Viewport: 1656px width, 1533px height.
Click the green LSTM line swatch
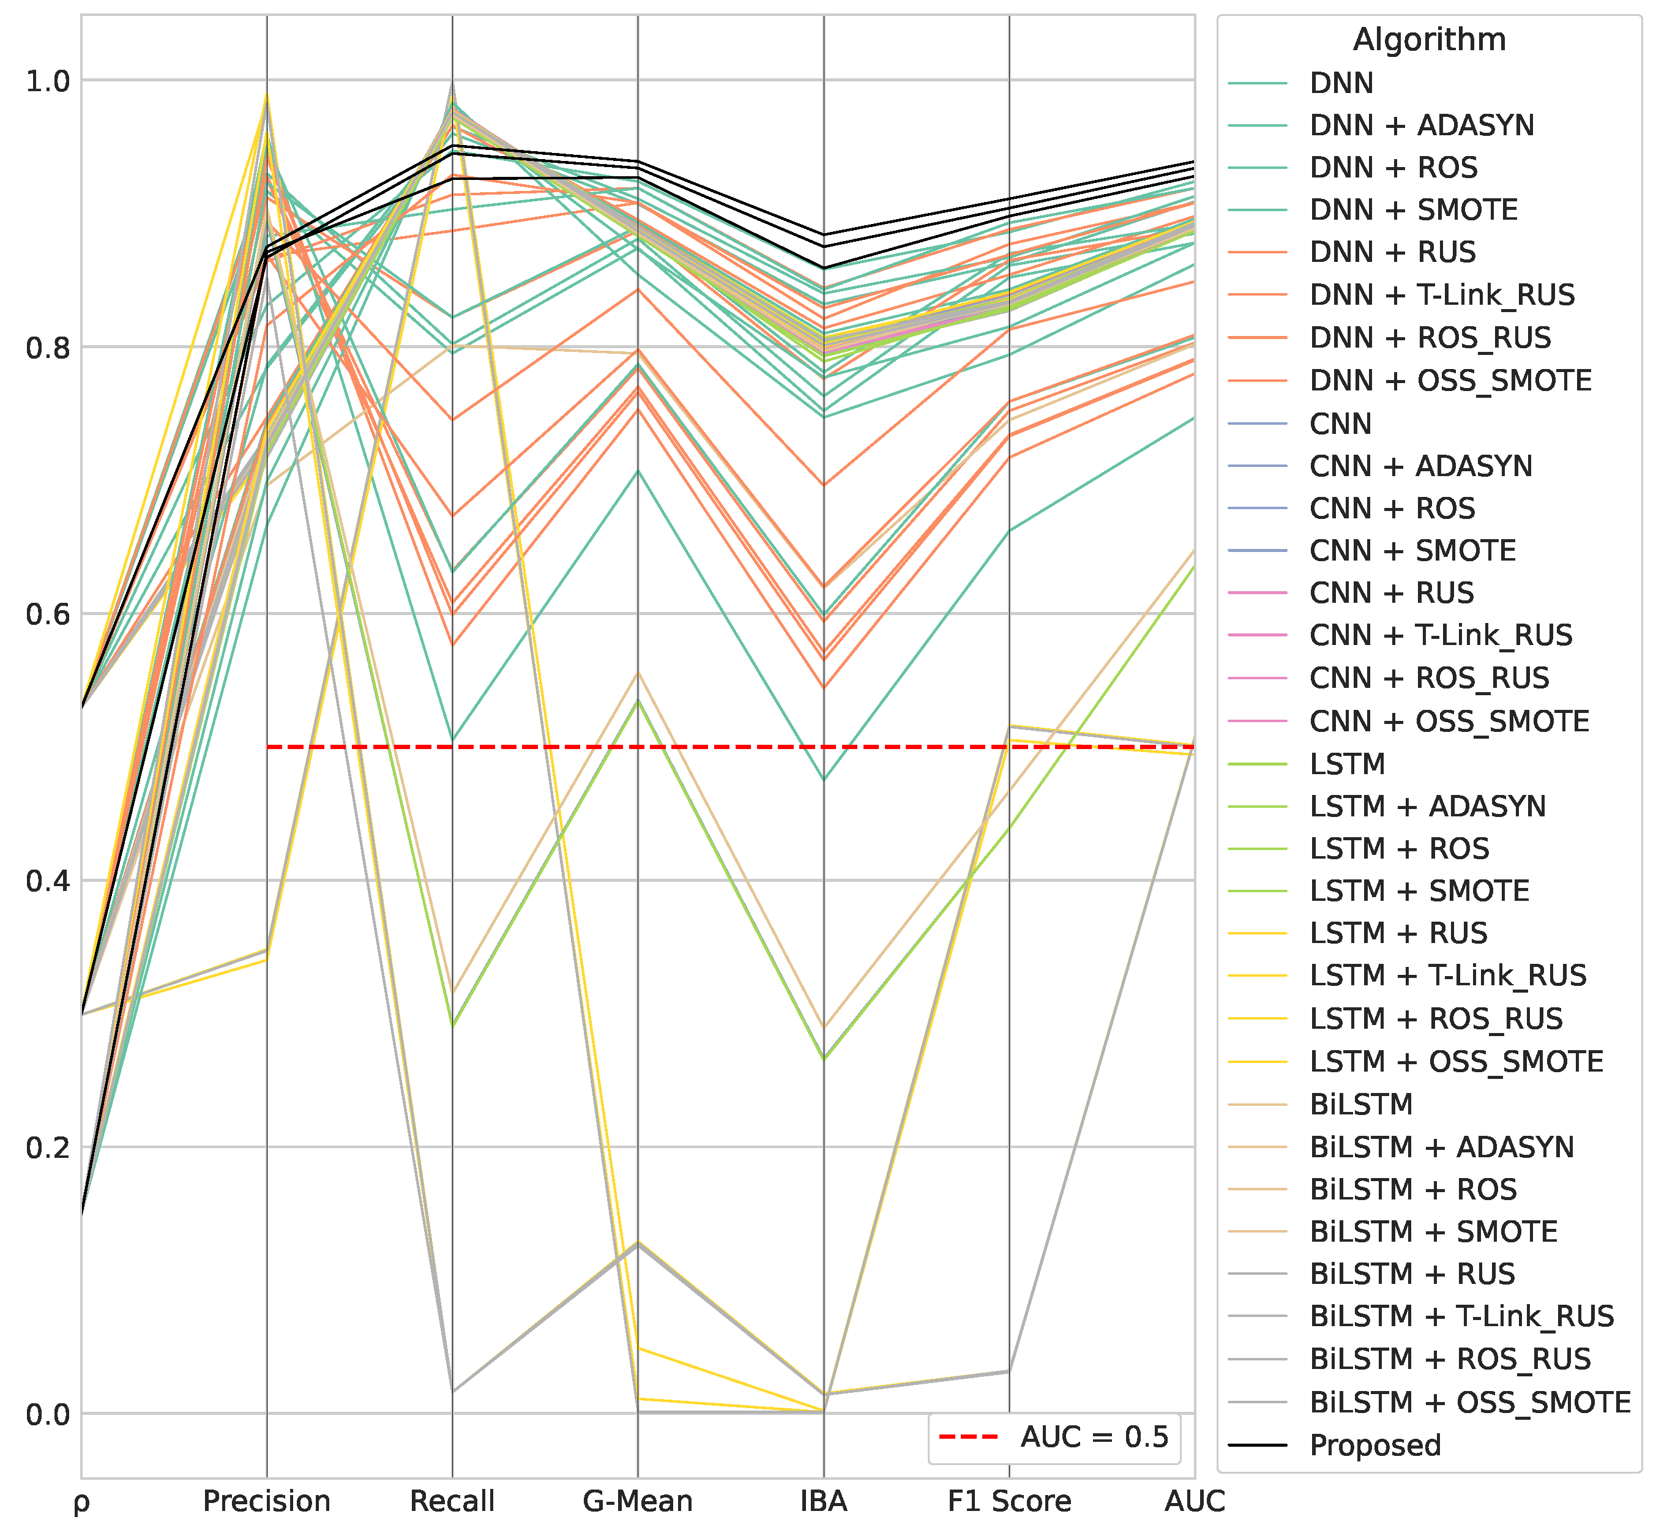point(1256,763)
